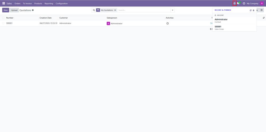Open recent S00001 sales order entry
The width and height of the screenshot is (266, 132).
click(x=234, y=28)
